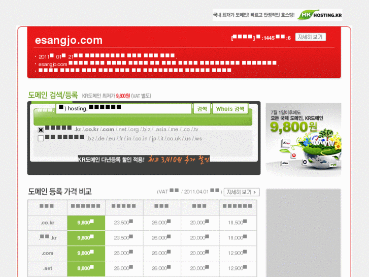Click the Whois 검색 button
Viewport: 369px width, 277px height.
pyautogui.click(x=230, y=109)
